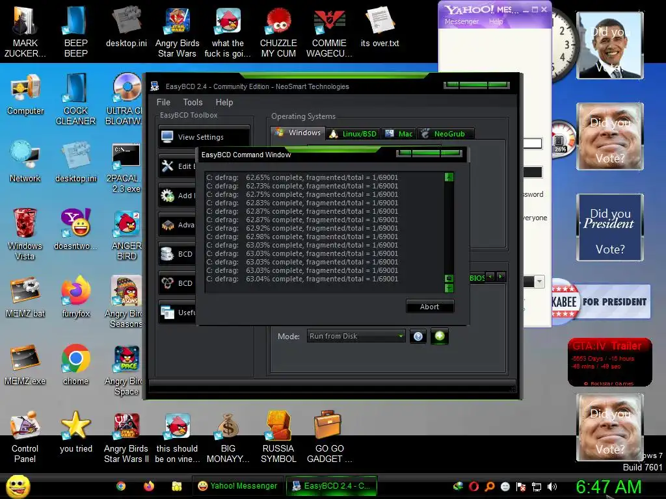Click the EasyBCD 2.4 taskbar button
Image resolution: width=666 pixels, height=499 pixels.
point(331,486)
